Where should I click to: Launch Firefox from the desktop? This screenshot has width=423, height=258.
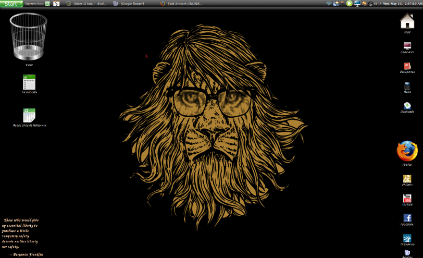[407, 151]
